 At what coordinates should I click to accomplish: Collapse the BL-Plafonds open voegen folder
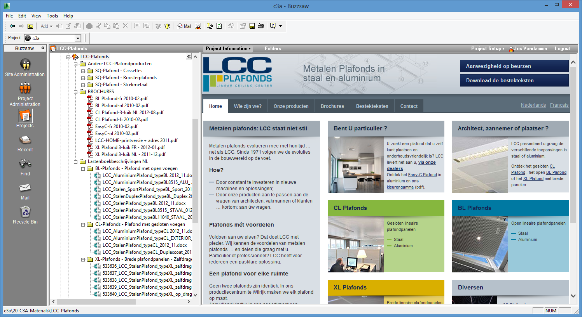(83, 168)
